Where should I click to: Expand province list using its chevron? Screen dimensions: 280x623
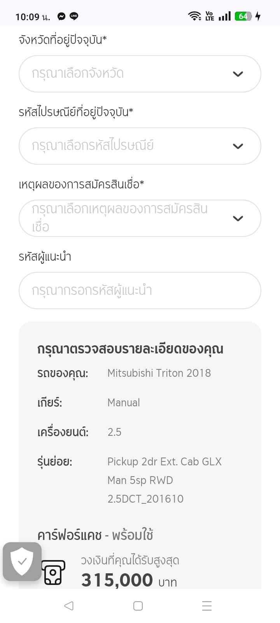point(238,74)
